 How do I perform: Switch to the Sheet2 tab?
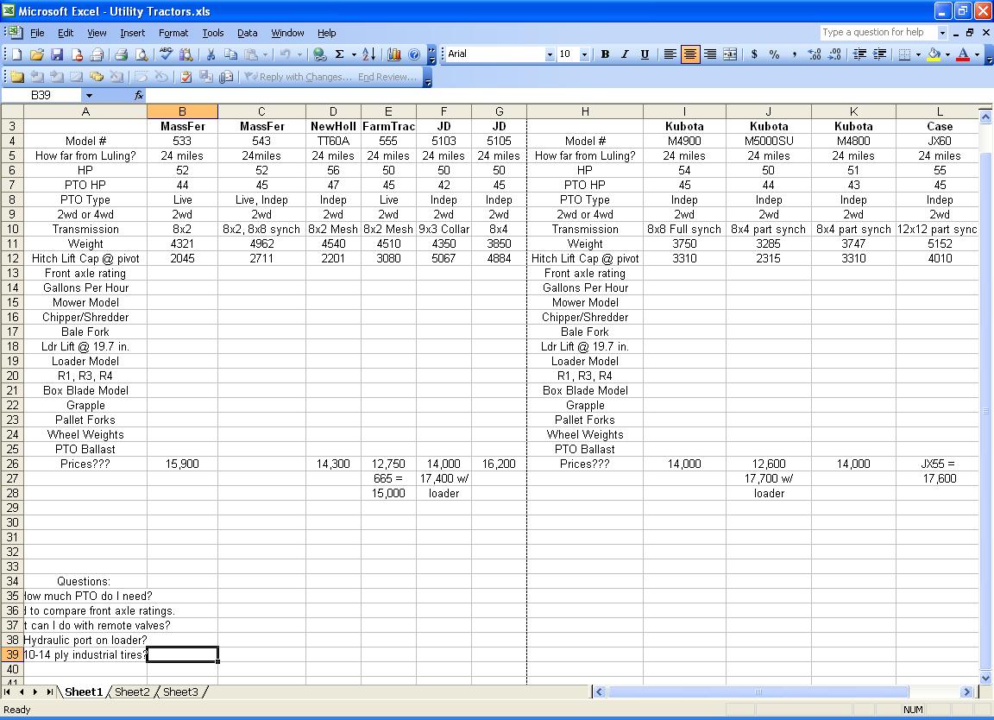[132, 692]
